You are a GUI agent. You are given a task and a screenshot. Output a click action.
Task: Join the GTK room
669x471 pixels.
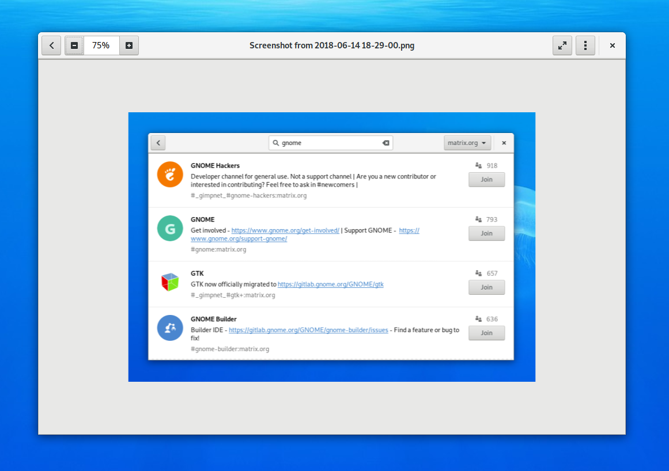[486, 287]
